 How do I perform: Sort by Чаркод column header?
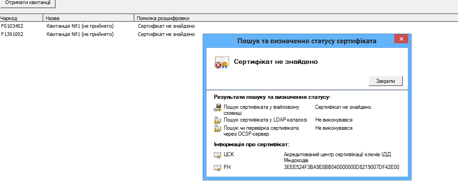pyautogui.click(x=21, y=18)
